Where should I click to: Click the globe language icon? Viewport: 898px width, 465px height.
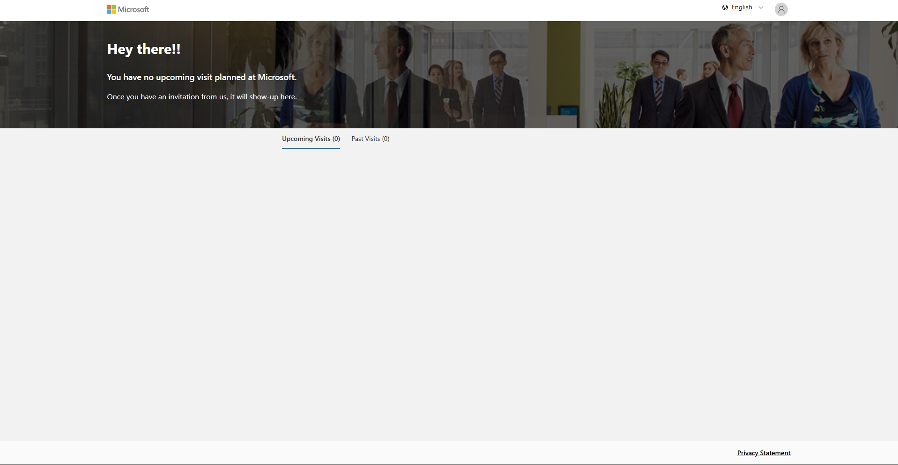(725, 7)
